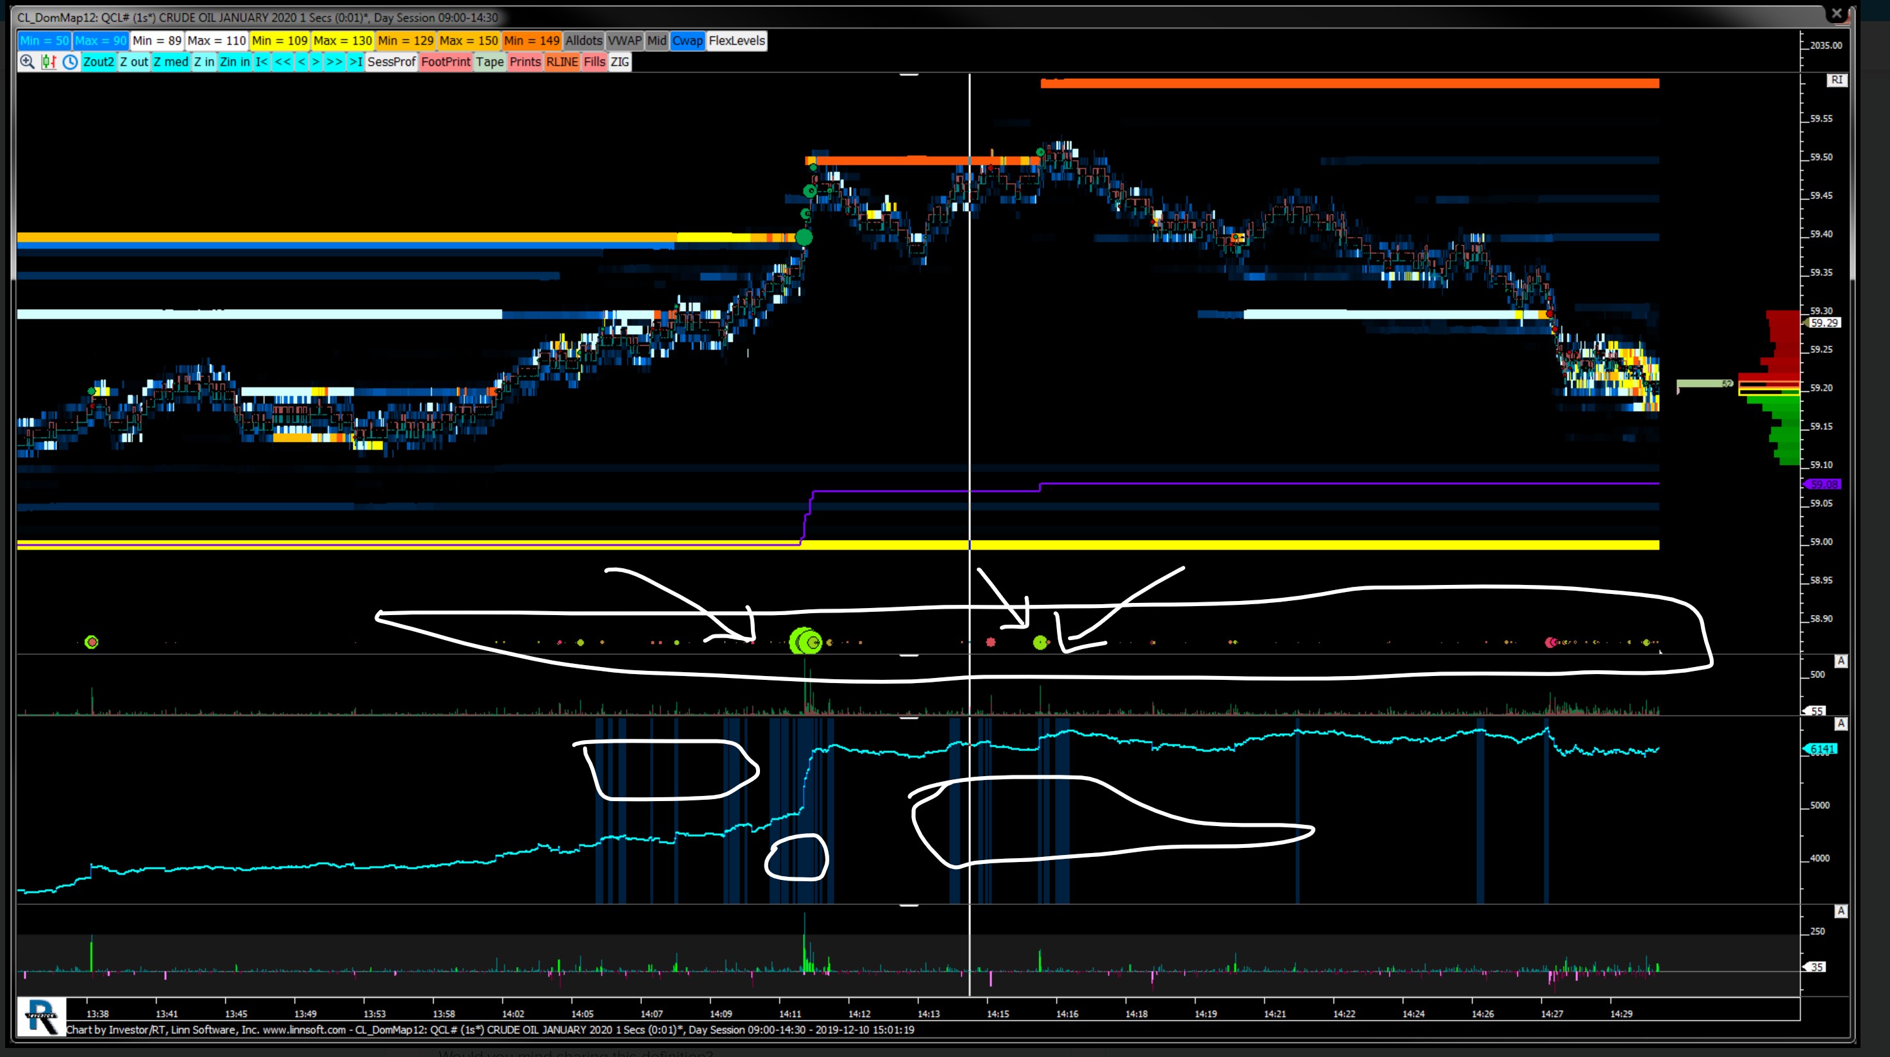Click the yellow Min = 109 threshold button
This screenshot has height=1057, width=1890.
tap(280, 41)
